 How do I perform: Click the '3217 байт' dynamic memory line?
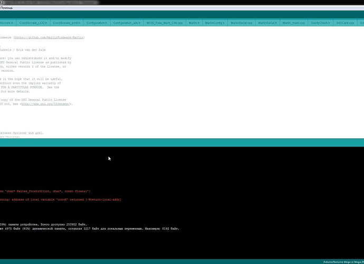[90, 229]
